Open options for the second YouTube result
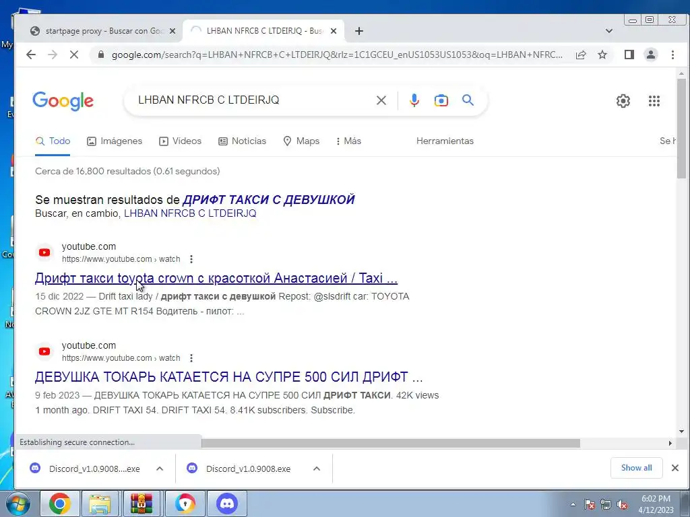This screenshot has height=517, width=690. click(x=191, y=358)
